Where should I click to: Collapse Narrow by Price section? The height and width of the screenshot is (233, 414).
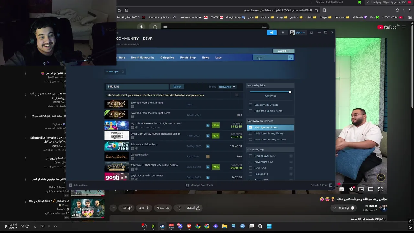(270, 85)
